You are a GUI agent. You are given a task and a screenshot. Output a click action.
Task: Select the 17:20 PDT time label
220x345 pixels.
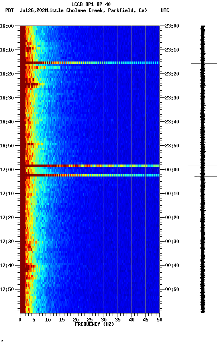tap(7, 218)
